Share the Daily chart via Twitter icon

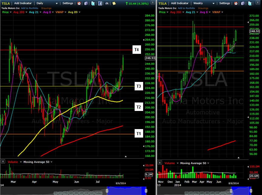tap(93, 3)
